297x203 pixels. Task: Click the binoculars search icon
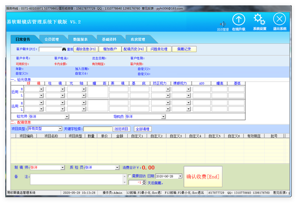pos(63,49)
